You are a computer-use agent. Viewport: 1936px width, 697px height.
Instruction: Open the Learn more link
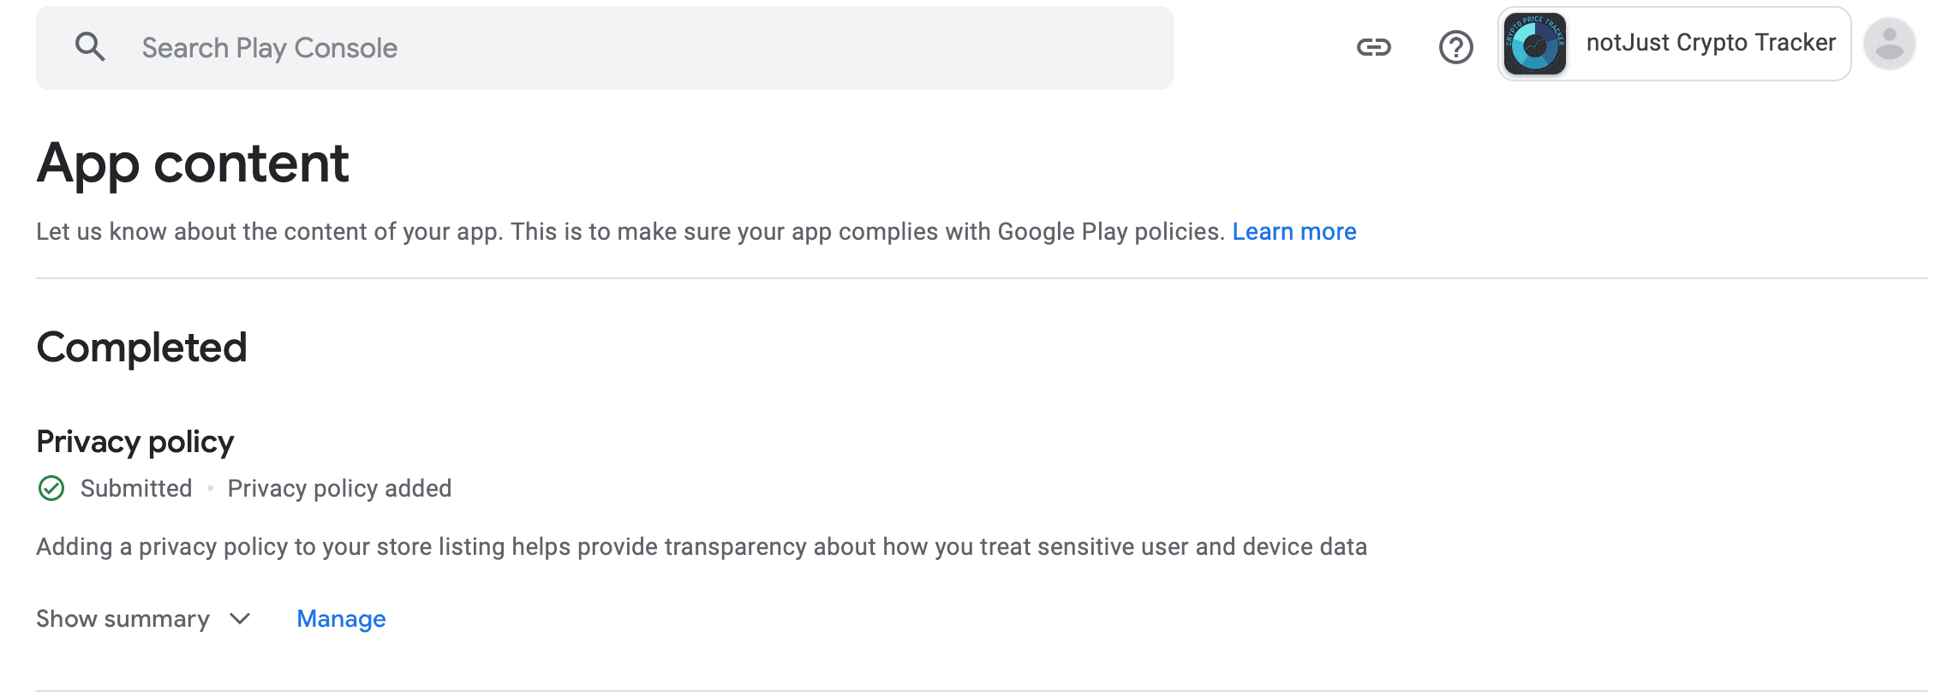1294,231
